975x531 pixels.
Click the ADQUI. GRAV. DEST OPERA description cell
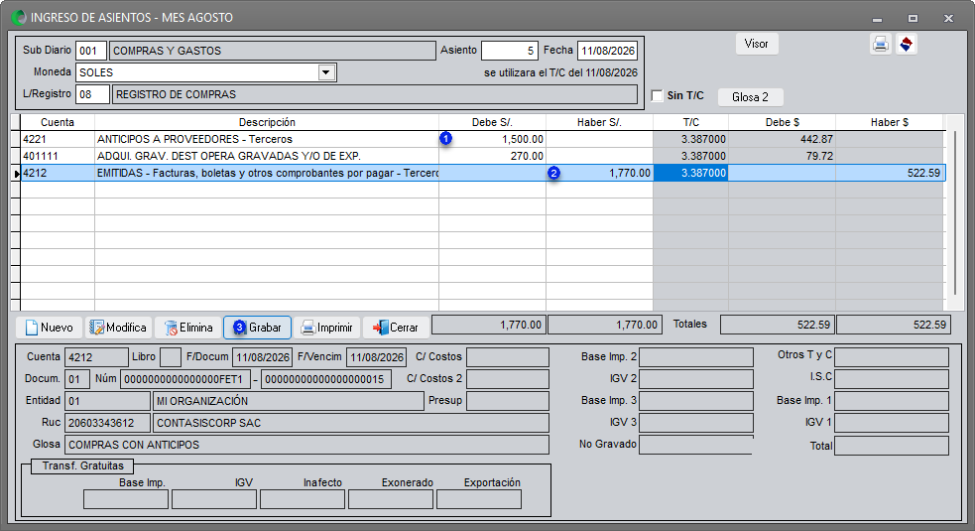tap(267, 156)
